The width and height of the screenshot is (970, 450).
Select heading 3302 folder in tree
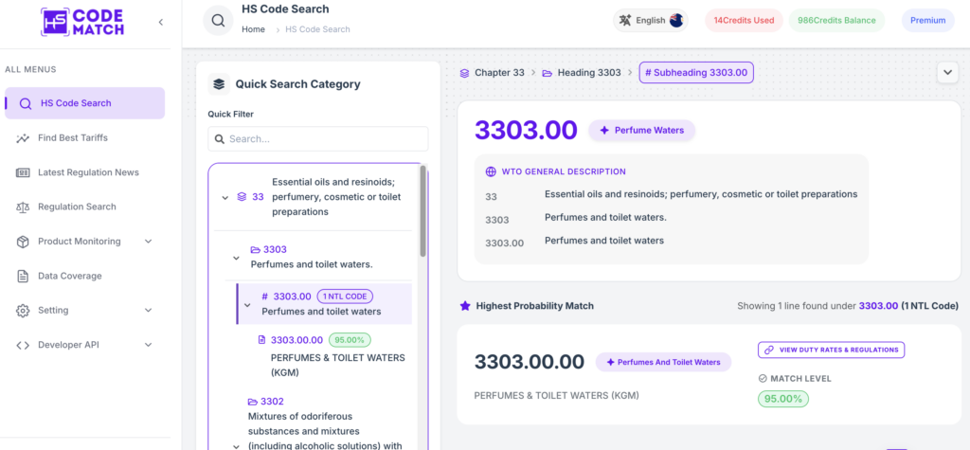[266, 401]
